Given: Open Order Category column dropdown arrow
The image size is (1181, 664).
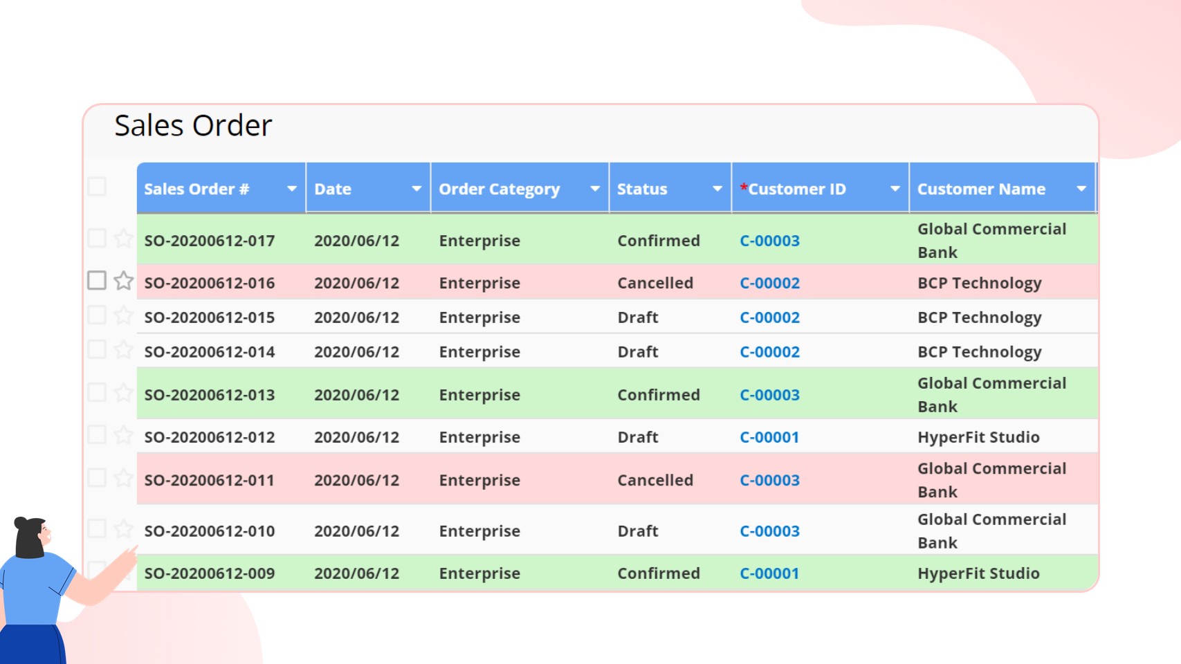Looking at the screenshot, I should pyautogui.click(x=594, y=189).
